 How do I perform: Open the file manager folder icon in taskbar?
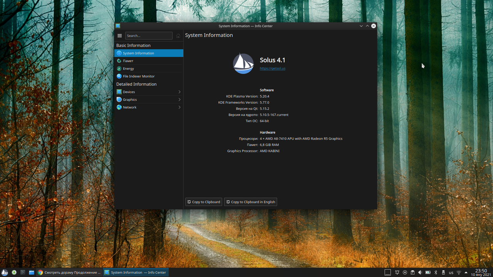coord(32,272)
